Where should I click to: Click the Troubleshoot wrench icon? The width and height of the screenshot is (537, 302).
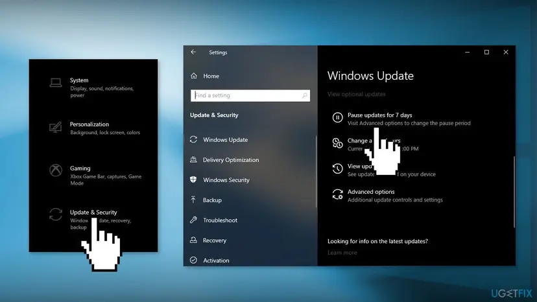(x=193, y=220)
